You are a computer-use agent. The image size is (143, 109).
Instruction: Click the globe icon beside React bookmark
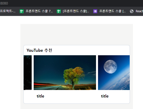point(132,11)
